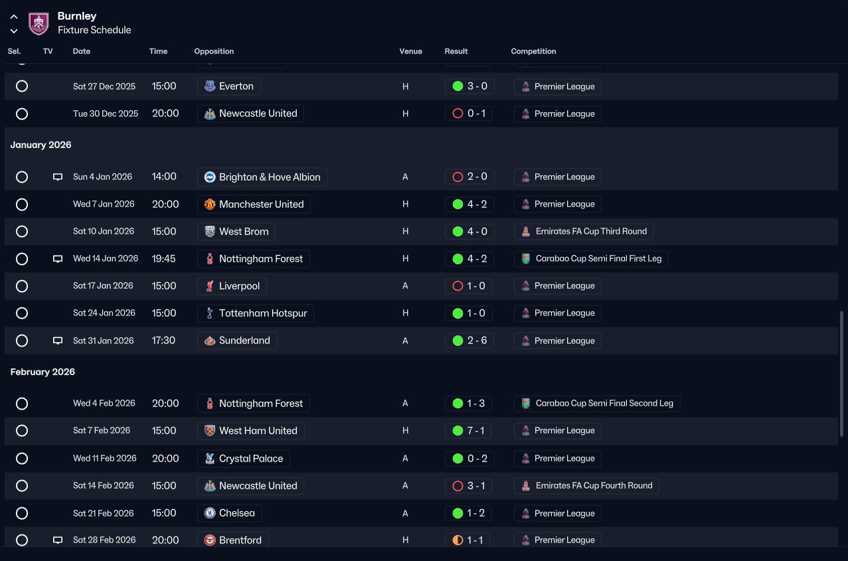This screenshot has height=561, width=848.
Task: Sort by the Opposition column header
Action: [214, 51]
